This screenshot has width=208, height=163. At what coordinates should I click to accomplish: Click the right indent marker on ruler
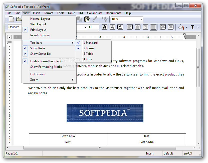(184, 38)
